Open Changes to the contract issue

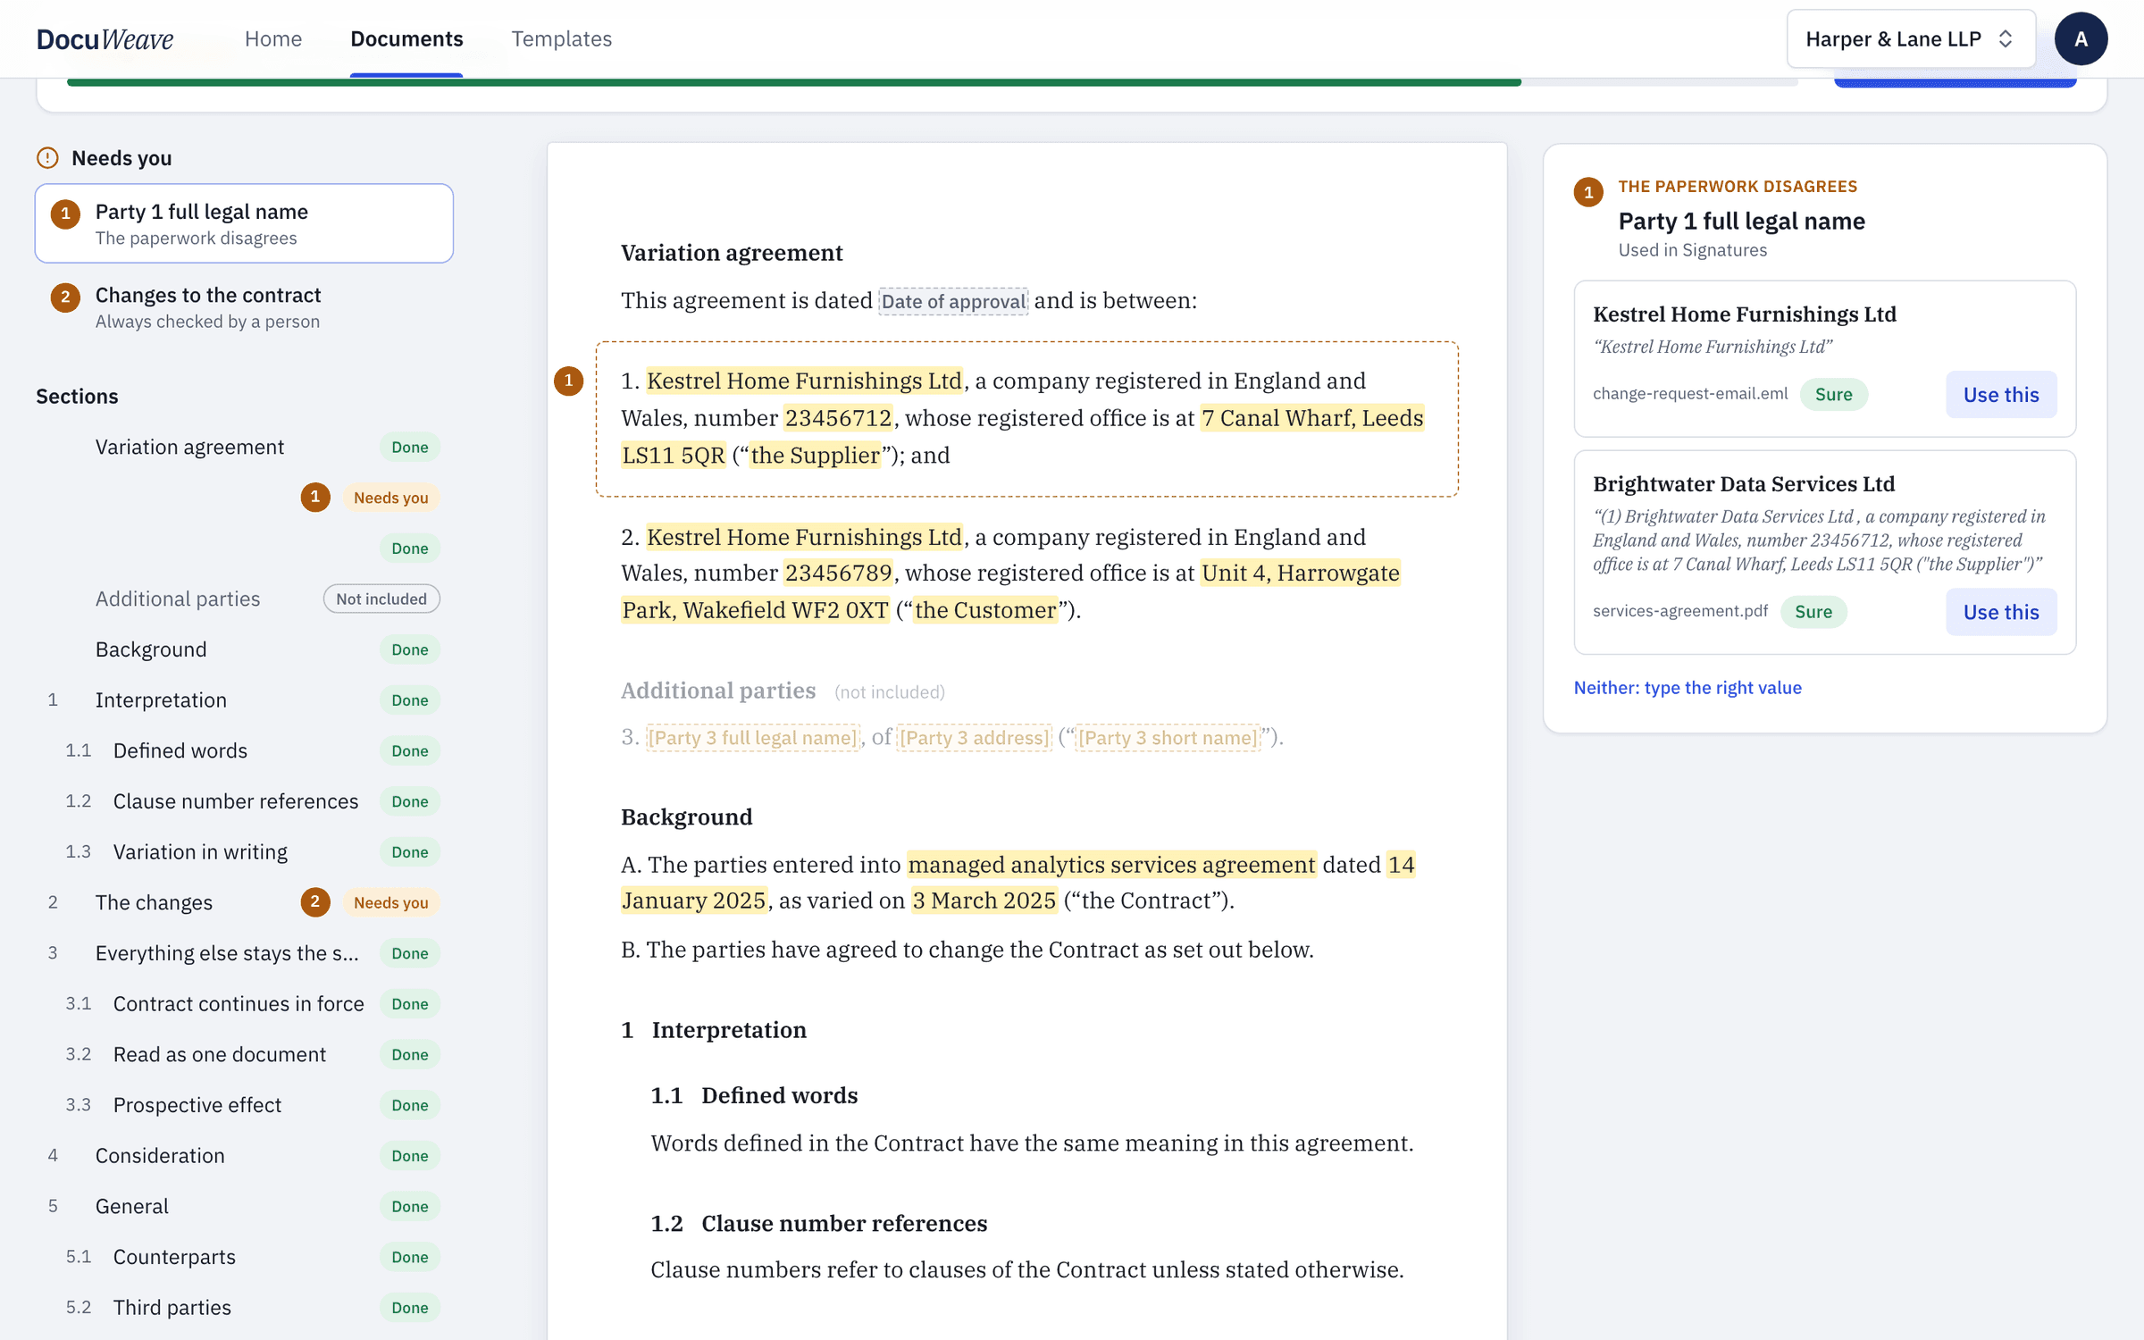244,306
